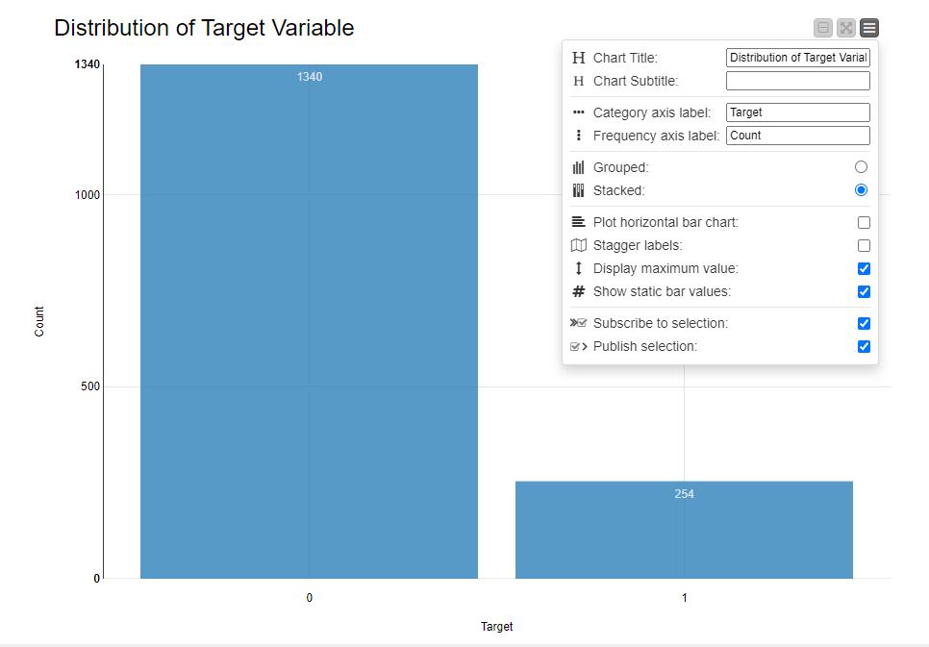Screen dimensions: 929x647
Task: Click the horizontal bar chart icon
Action: [578, 222]
